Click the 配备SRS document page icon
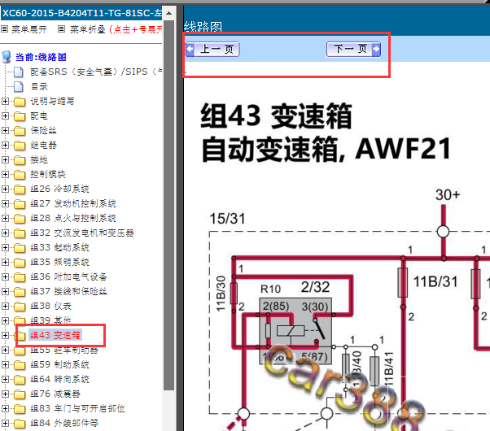490x431 pixels. tap(19, 72)
